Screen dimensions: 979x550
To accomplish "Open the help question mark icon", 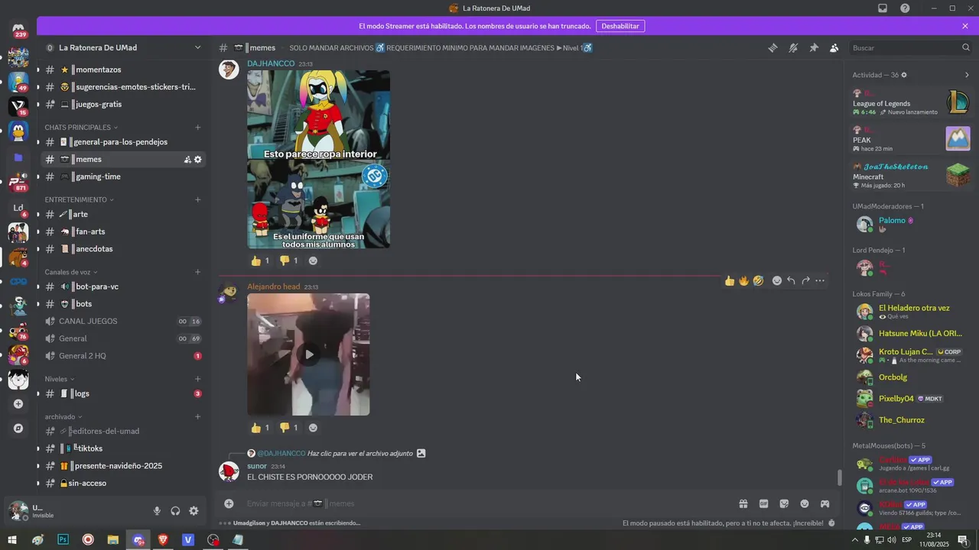I will click(905, 8).
